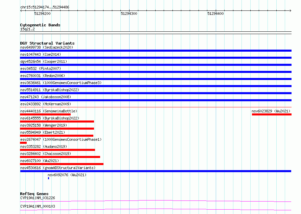Select the thin red line of esv2433892
Screen dimensions: 301x214
[156, 107]
